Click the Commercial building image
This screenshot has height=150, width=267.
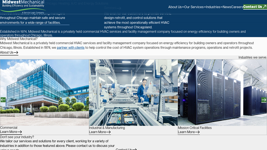click(x=44, y=92)
